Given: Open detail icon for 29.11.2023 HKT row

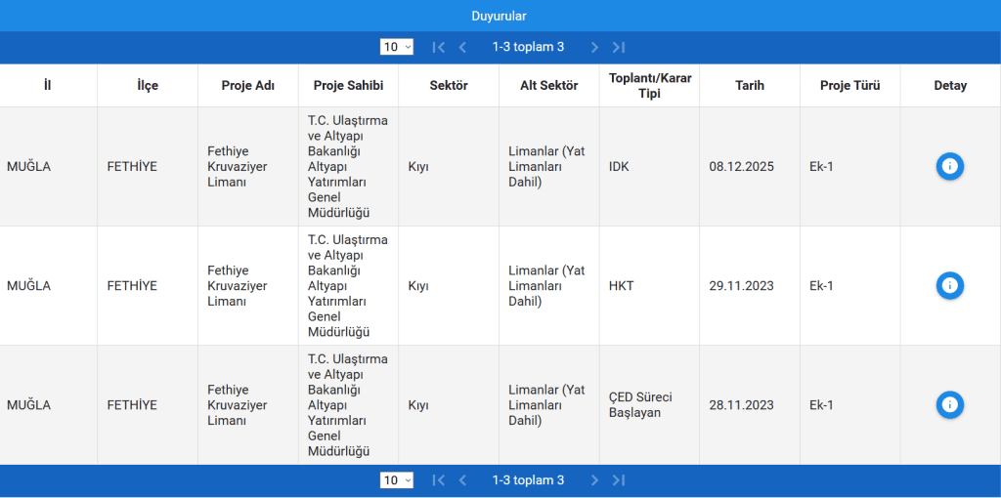Looking at the screenshot, I should [x=949, y=285].
